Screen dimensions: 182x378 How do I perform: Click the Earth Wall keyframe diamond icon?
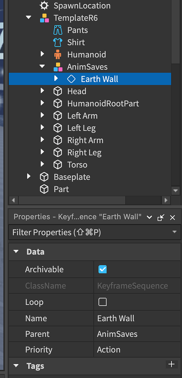point(71,79)
